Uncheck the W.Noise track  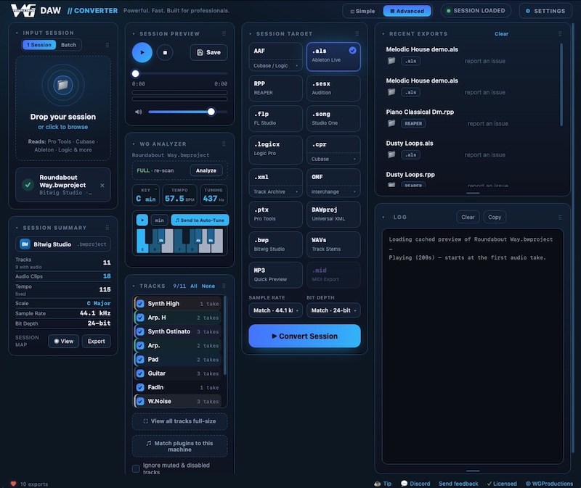(140, 401)
